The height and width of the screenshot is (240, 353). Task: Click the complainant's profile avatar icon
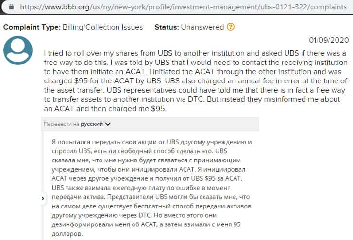(x=18, y=50)
